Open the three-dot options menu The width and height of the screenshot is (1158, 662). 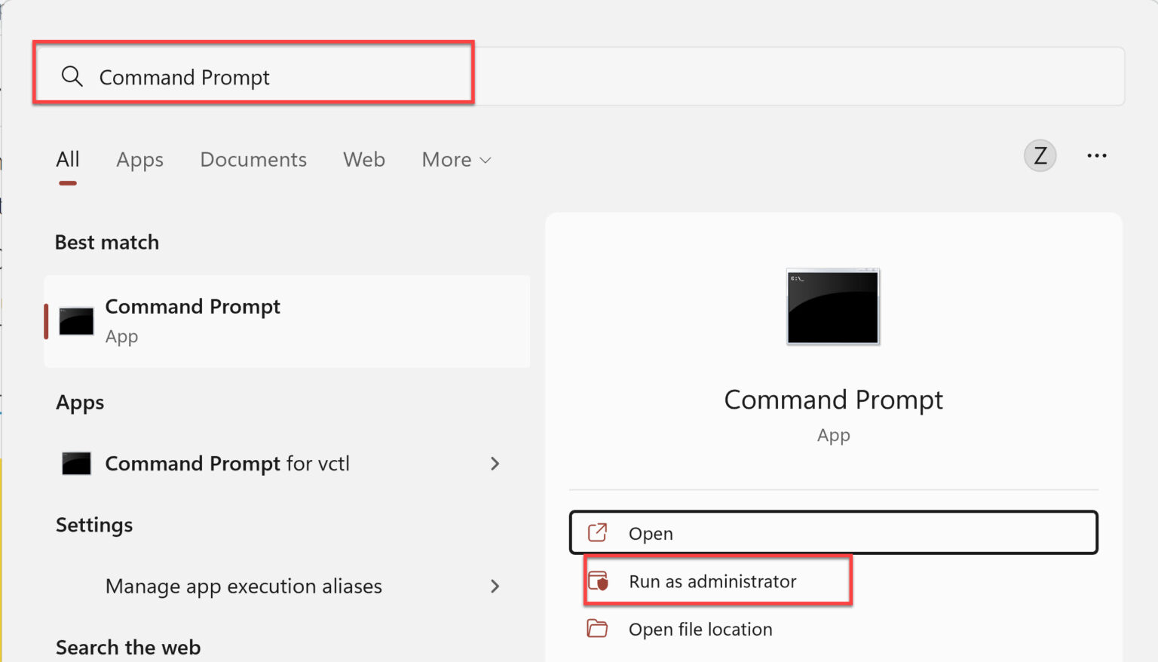point(1097,155)
